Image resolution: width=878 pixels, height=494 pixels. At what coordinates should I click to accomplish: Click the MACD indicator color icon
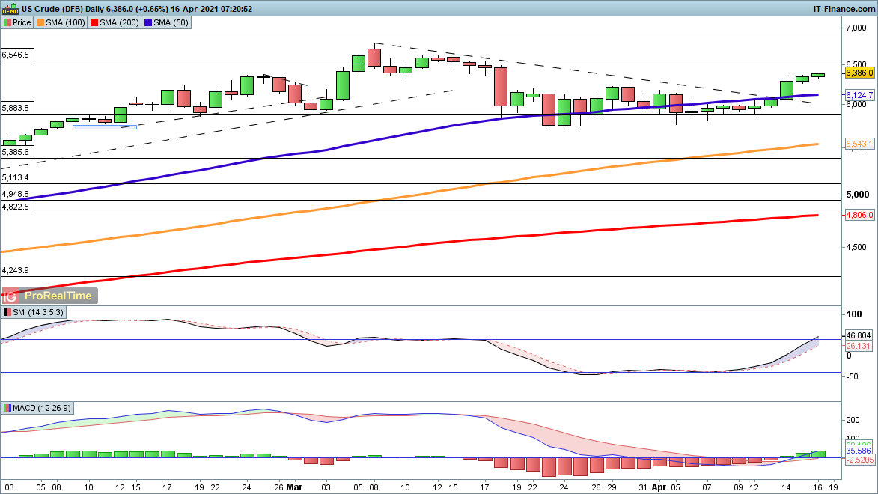[x=7, y=408]
